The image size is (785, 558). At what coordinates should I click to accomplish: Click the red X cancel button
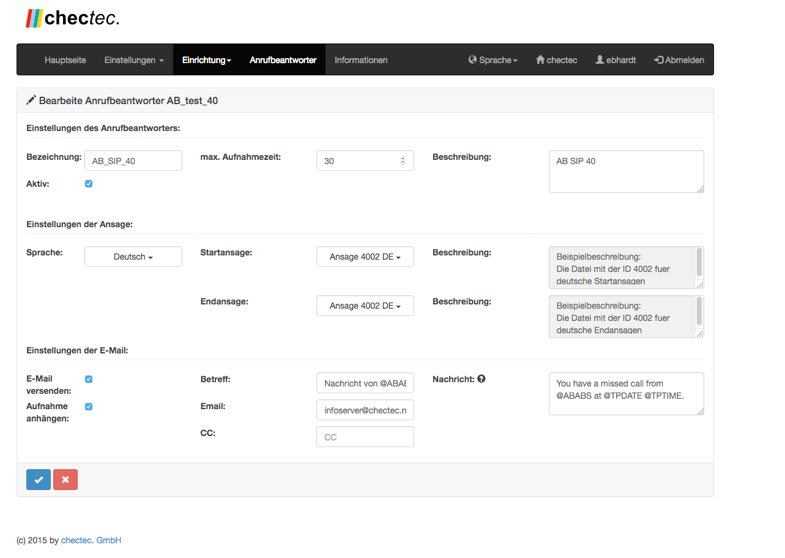[65, 480]
